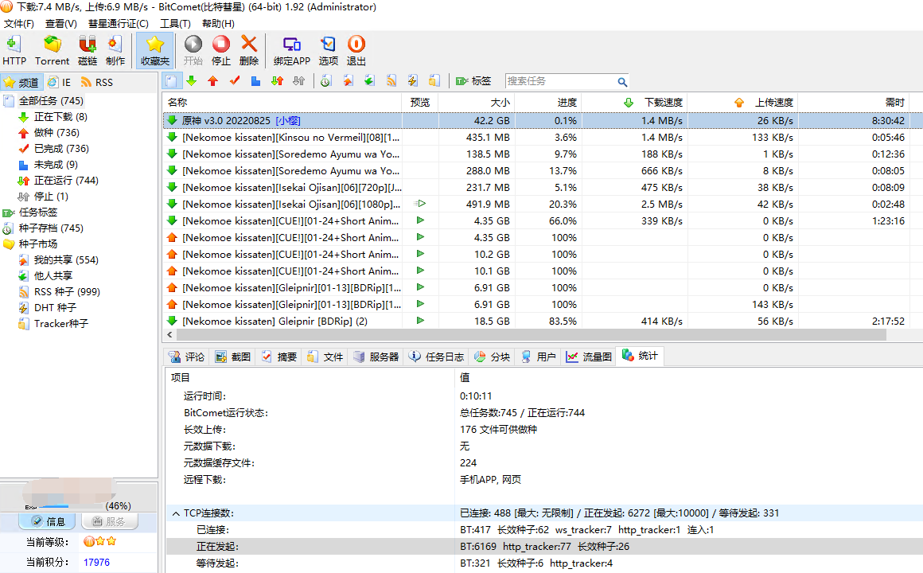923x573 pixels.
Task: Collapse the TCP连接数 statistics group
Action: [176, 513]
